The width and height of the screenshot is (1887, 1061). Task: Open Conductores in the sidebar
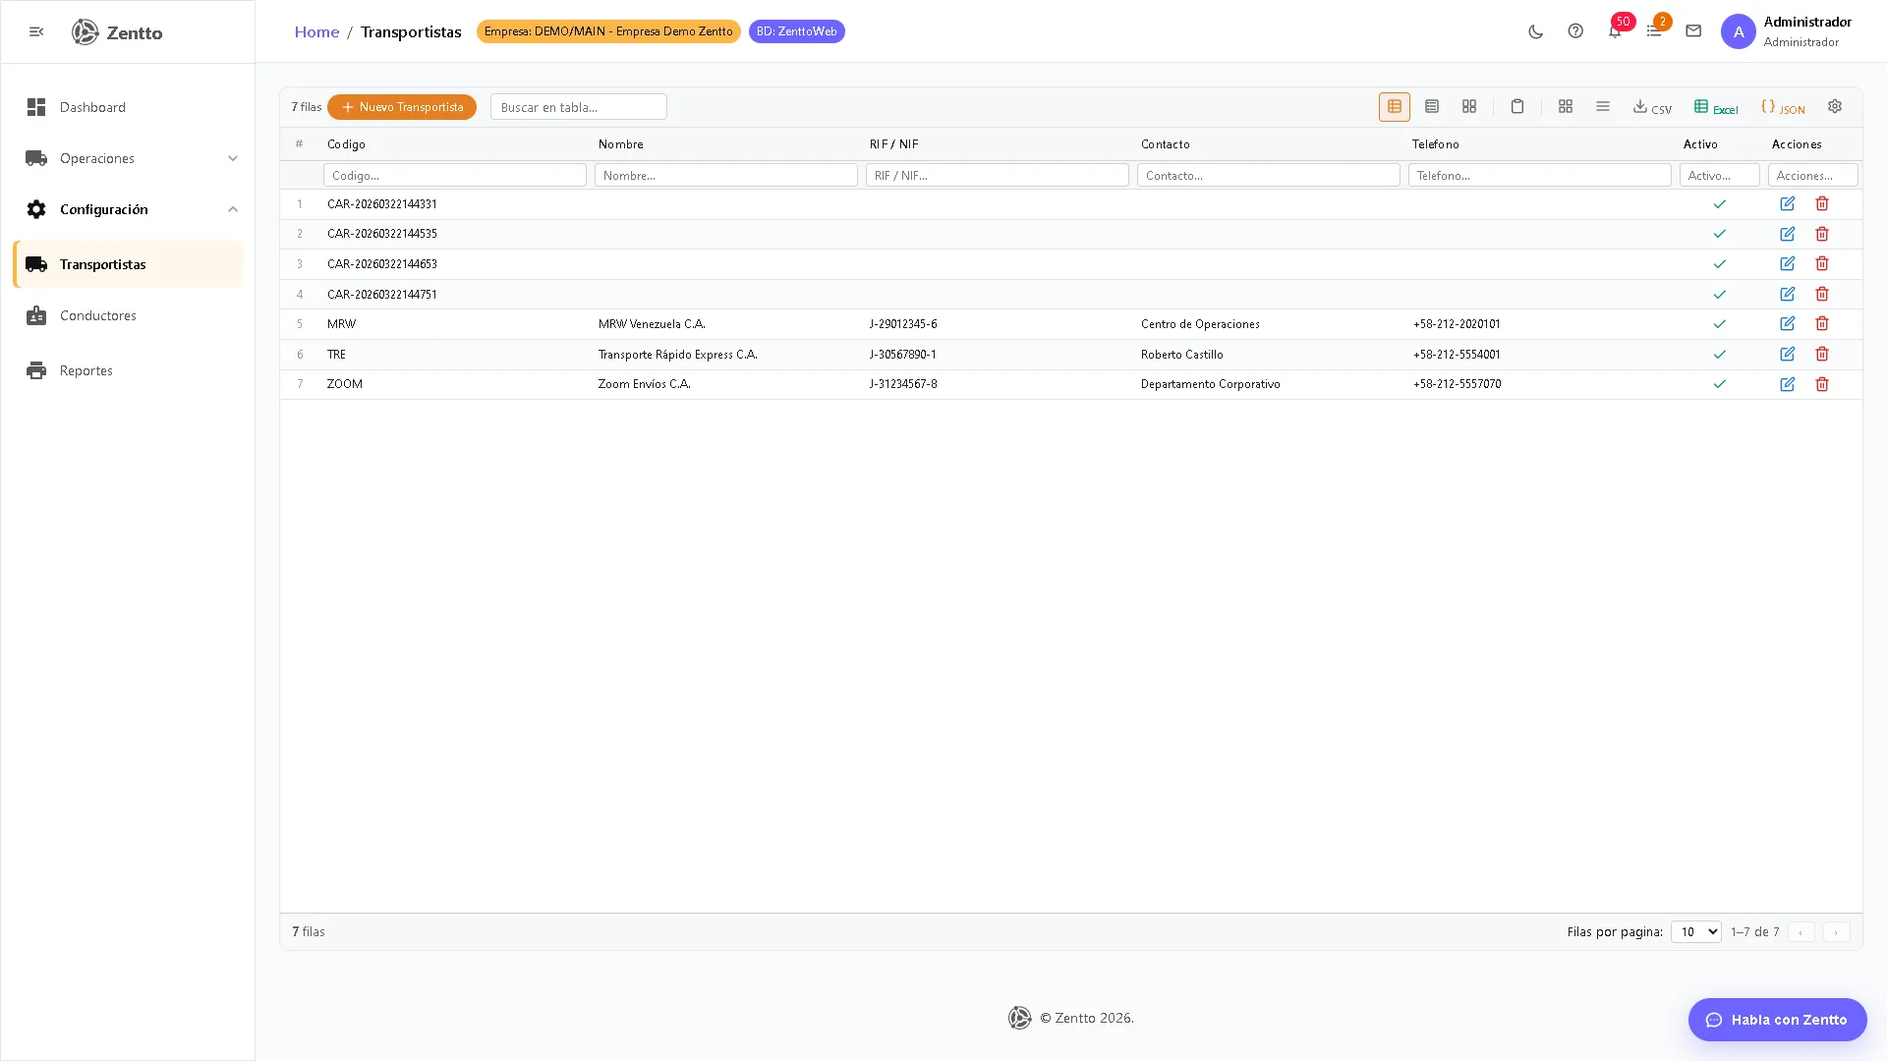click(128, 315)
